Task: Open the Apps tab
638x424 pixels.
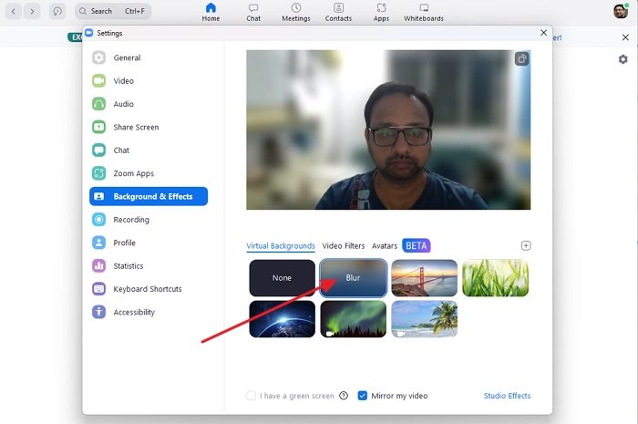Action: [x=381, y=12]
